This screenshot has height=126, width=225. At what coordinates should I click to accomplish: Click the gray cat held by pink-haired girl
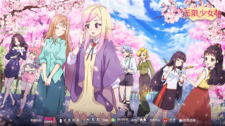click(33, 66)
